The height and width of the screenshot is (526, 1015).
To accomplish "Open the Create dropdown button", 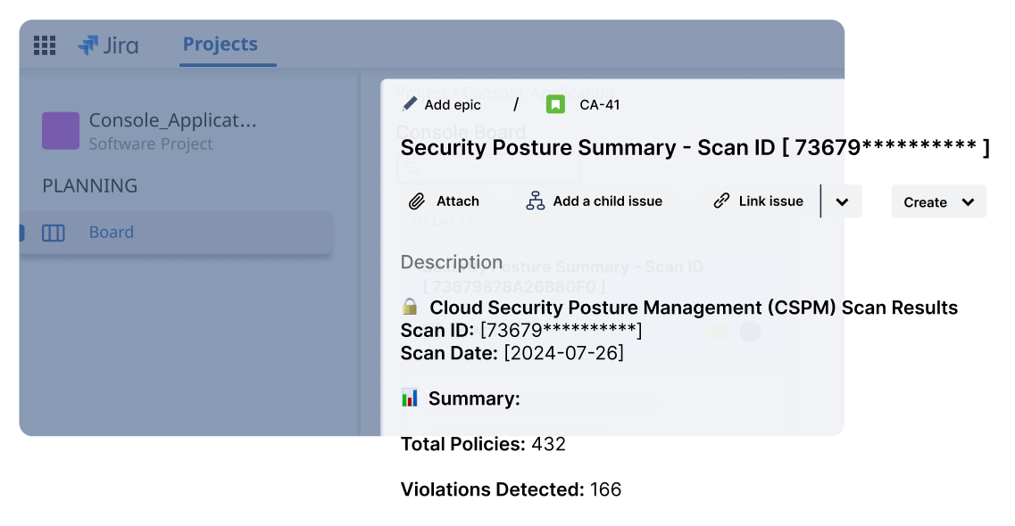I will point(938,201).
